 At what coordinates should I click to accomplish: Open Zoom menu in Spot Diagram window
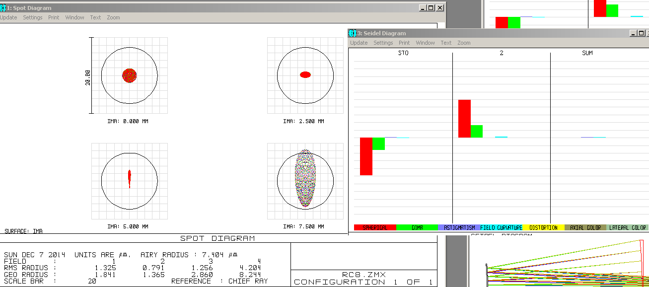coord(113,17)
